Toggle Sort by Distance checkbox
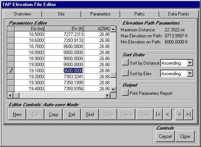Viewport: 201px width, 147px height. [125, 62]
